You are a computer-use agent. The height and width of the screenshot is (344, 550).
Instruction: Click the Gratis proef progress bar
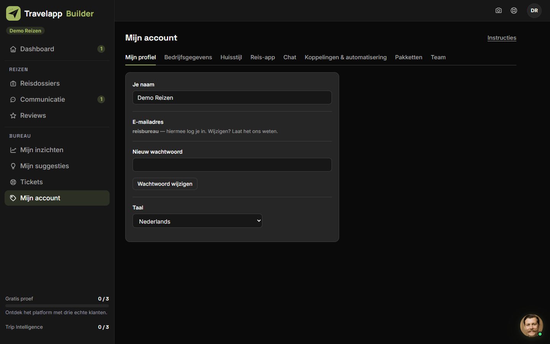[57, 306]
